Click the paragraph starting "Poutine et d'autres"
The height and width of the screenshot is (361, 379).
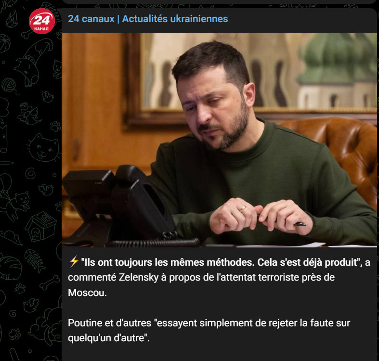point(209,330)
